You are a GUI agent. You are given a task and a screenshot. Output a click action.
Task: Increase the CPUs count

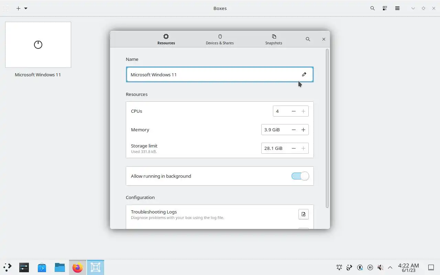(x=303, y=111)
